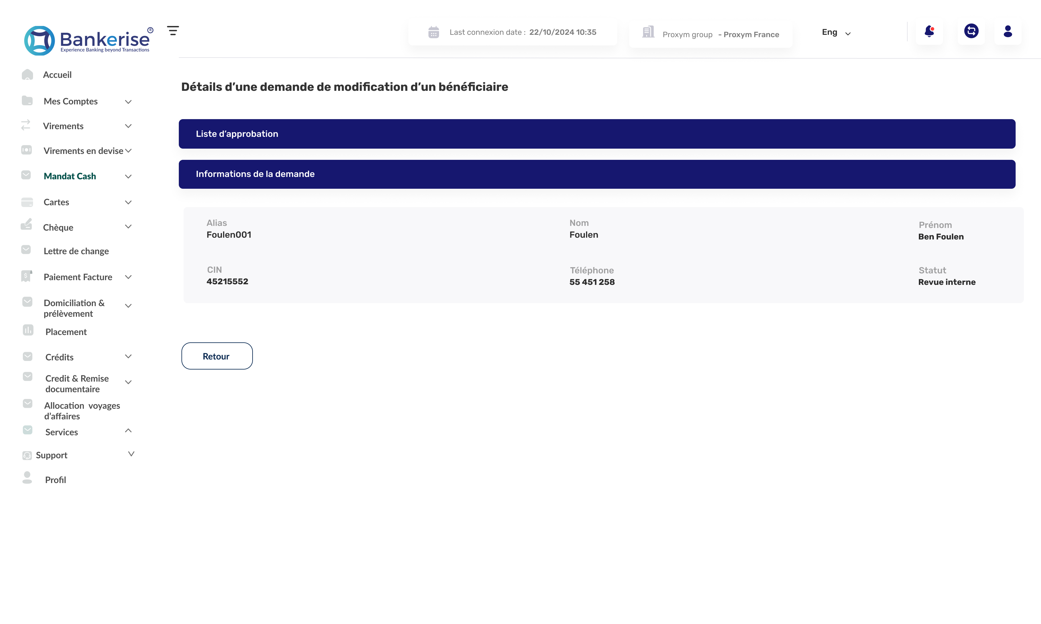Screen dimensions: 1041x624
Task: Open the Lettre de change menu item
Action: [x=76, y=251]
